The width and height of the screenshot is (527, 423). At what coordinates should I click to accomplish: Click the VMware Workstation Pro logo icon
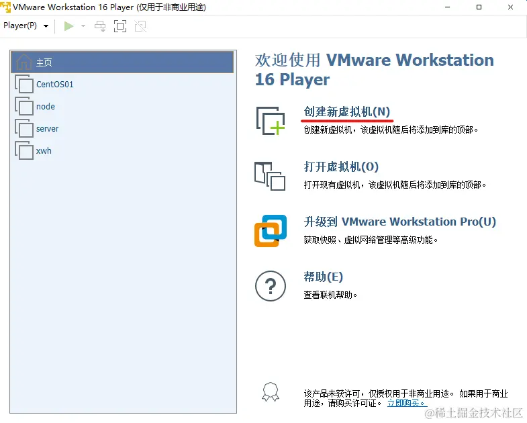271,231
